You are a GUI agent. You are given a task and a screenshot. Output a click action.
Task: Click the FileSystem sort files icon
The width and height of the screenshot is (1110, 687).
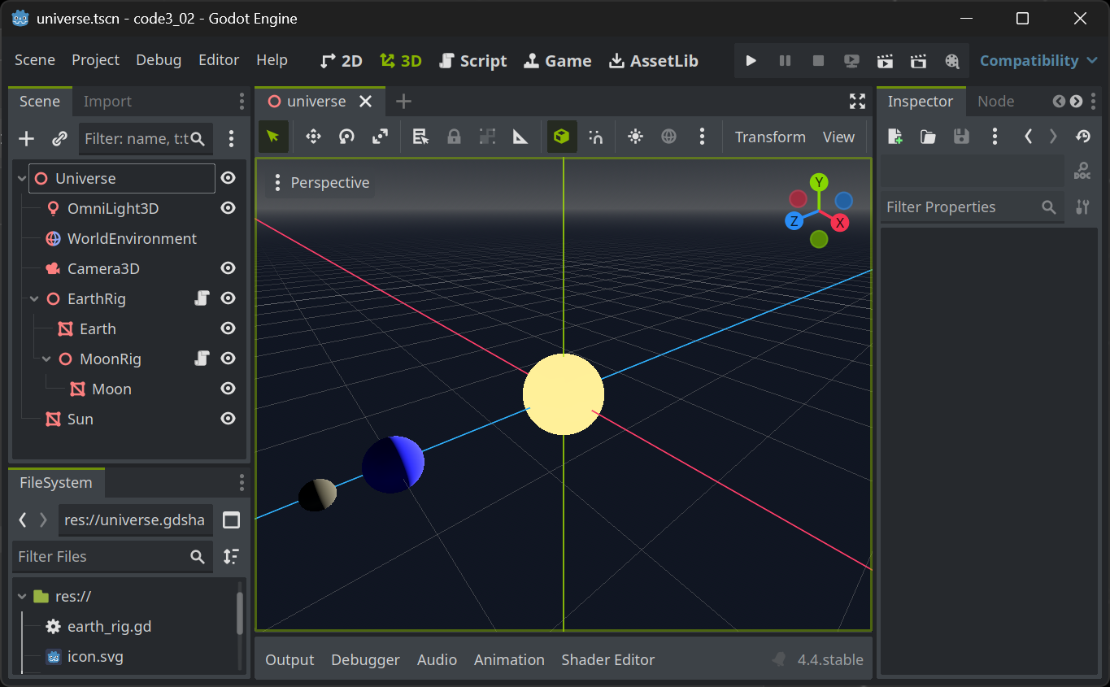point(232,557)
